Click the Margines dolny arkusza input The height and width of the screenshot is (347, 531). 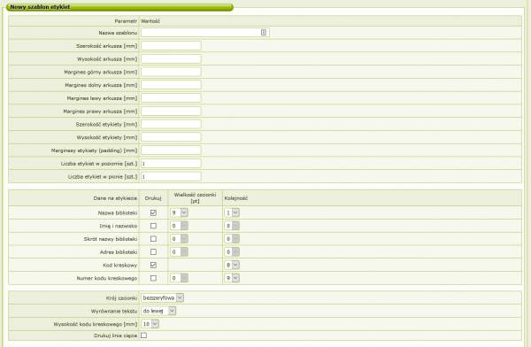coord(171,85)
